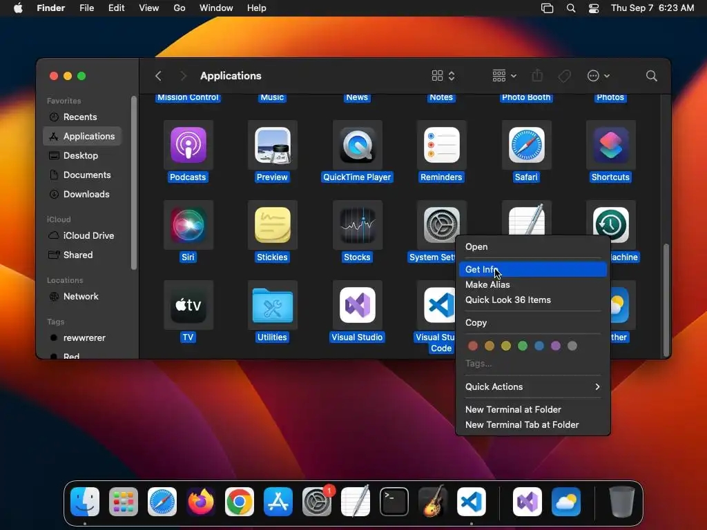Image resolution: width=707 pixels, height=530 pixels.
Task: Choose Copy in the context menu
Action: [533, 323]
